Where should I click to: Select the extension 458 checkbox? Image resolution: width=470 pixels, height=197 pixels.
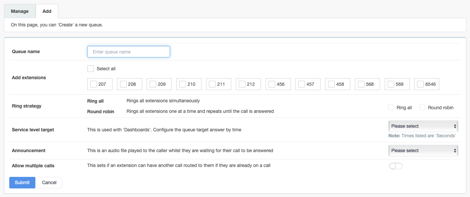(331, 84)
